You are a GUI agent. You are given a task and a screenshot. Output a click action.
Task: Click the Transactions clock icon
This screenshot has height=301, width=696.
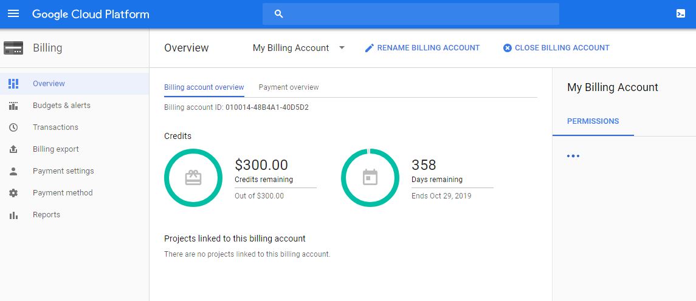[x=13, y=127]
